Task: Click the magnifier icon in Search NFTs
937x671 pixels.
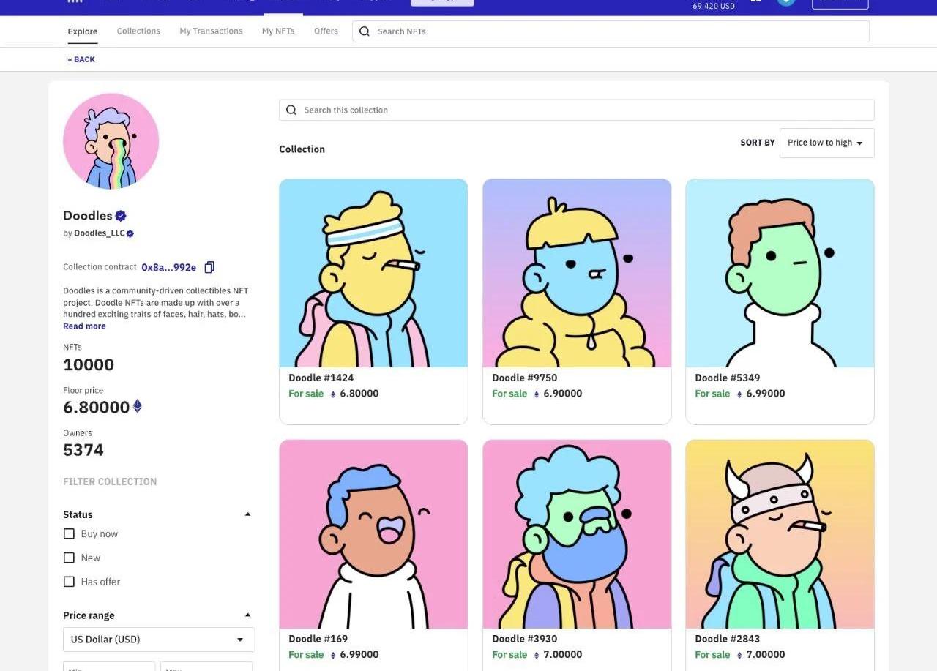Action: tap(365, 31)
